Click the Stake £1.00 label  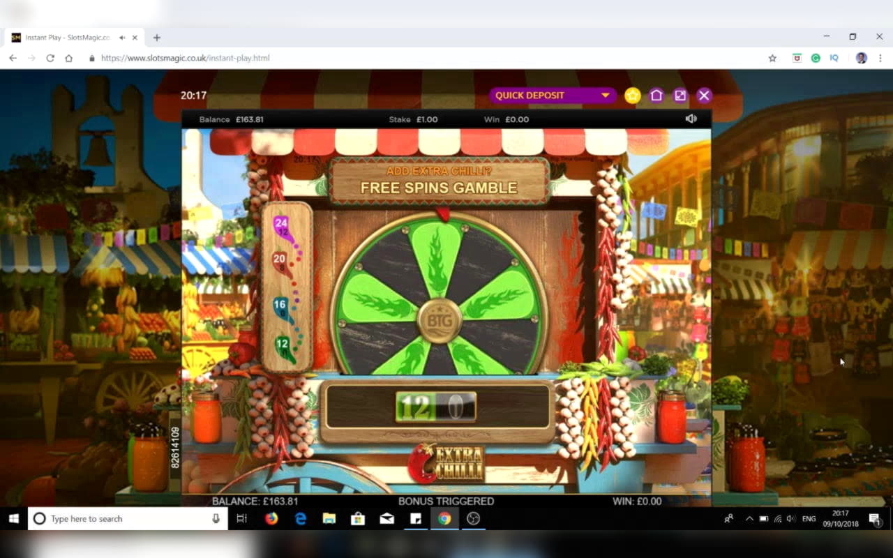click(414, 119)
